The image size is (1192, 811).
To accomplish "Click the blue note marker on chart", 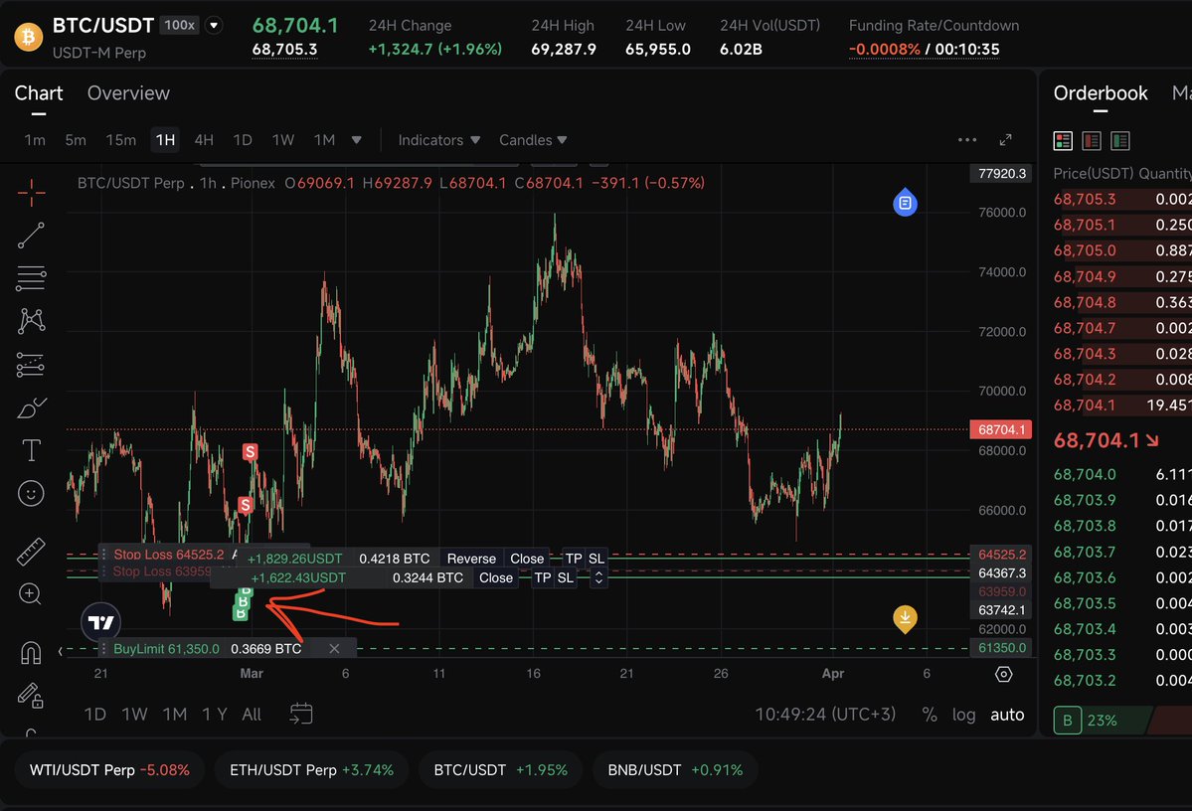I will [x=905, y=202].
